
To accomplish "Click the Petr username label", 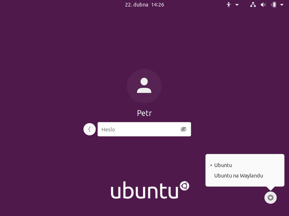I will point(144,113).
